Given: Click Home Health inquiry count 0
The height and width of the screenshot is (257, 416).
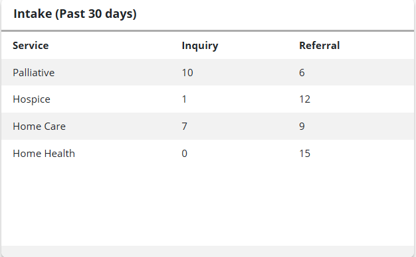Looking at the screenshot, I should tap(184, 154).
